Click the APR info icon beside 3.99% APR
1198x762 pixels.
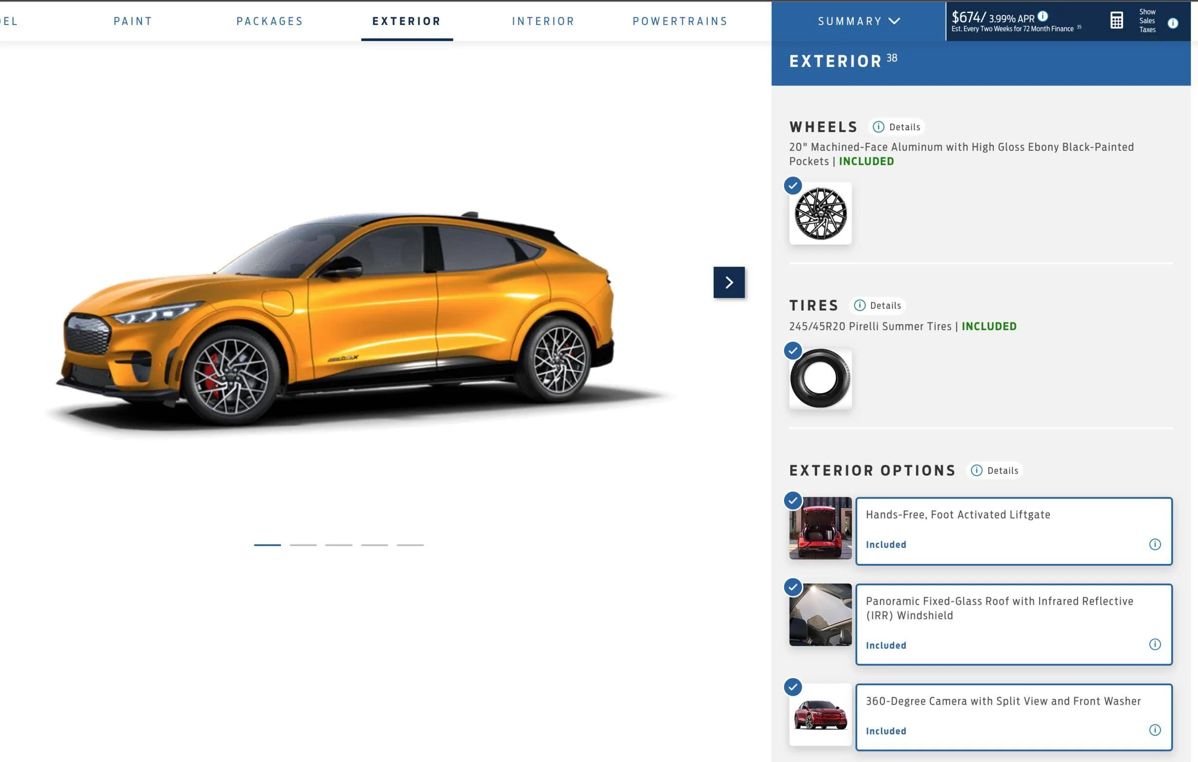point(1042,16)
